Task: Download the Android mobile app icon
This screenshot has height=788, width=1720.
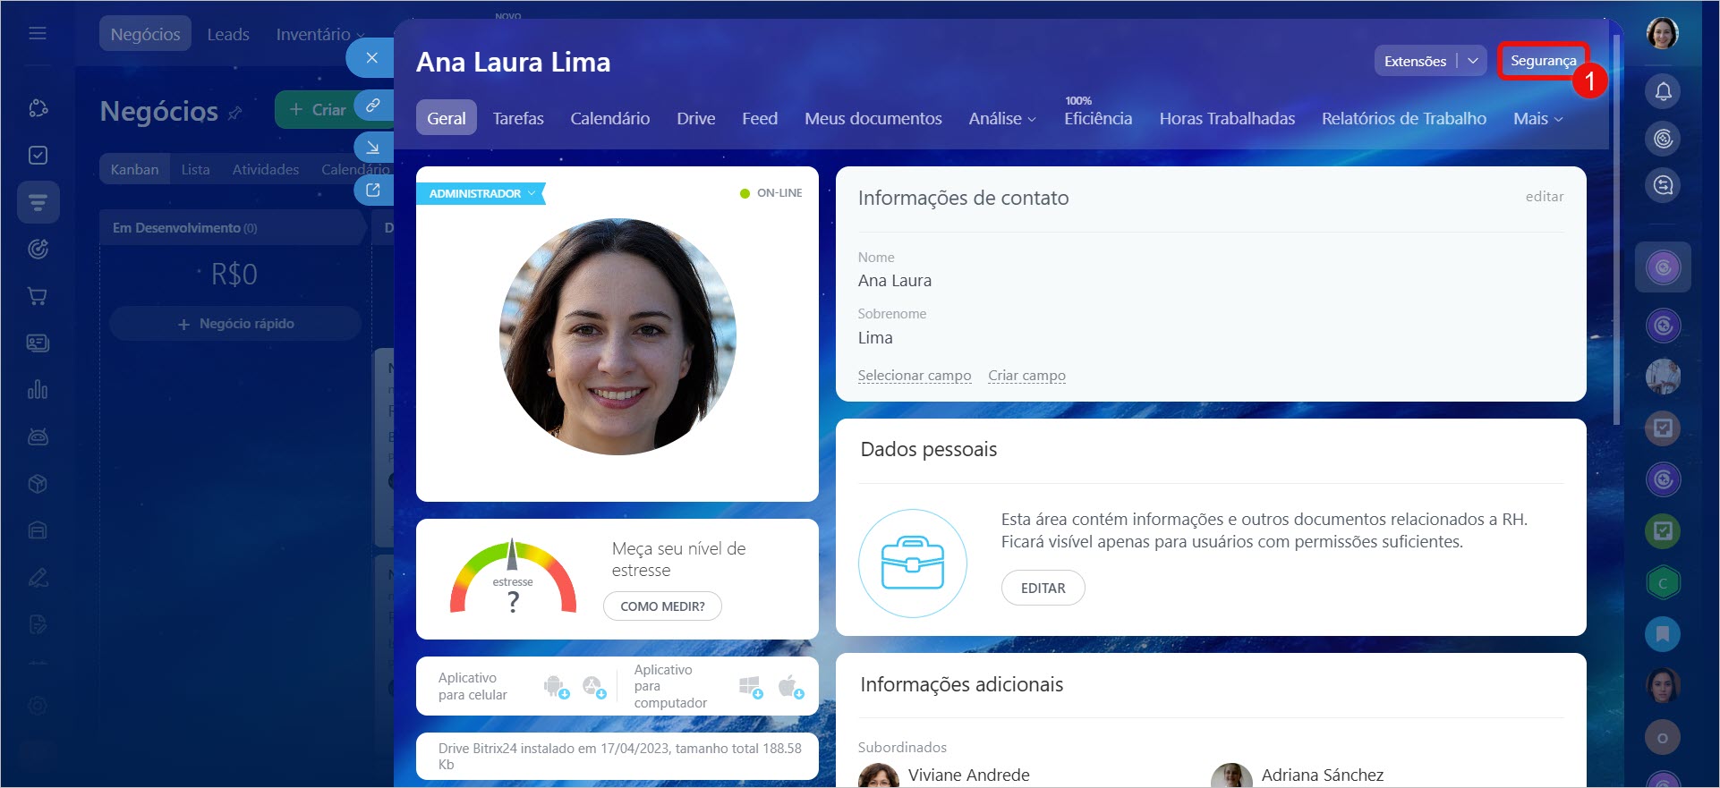Action: click(556, 686)
